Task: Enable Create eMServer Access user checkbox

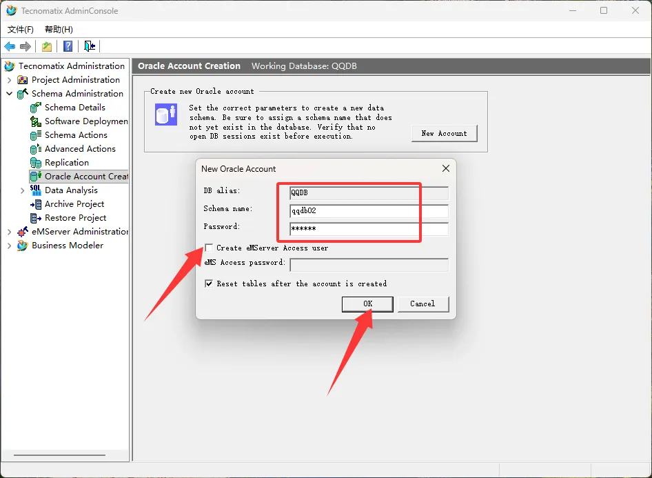Action: pos(209,248)
